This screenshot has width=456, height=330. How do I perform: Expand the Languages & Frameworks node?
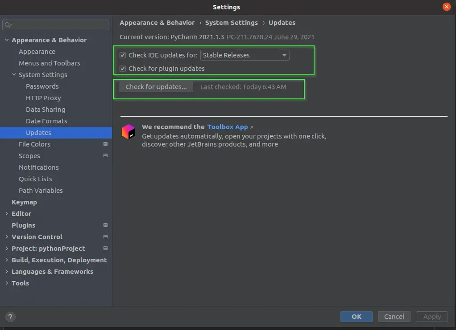click(7, 272)
